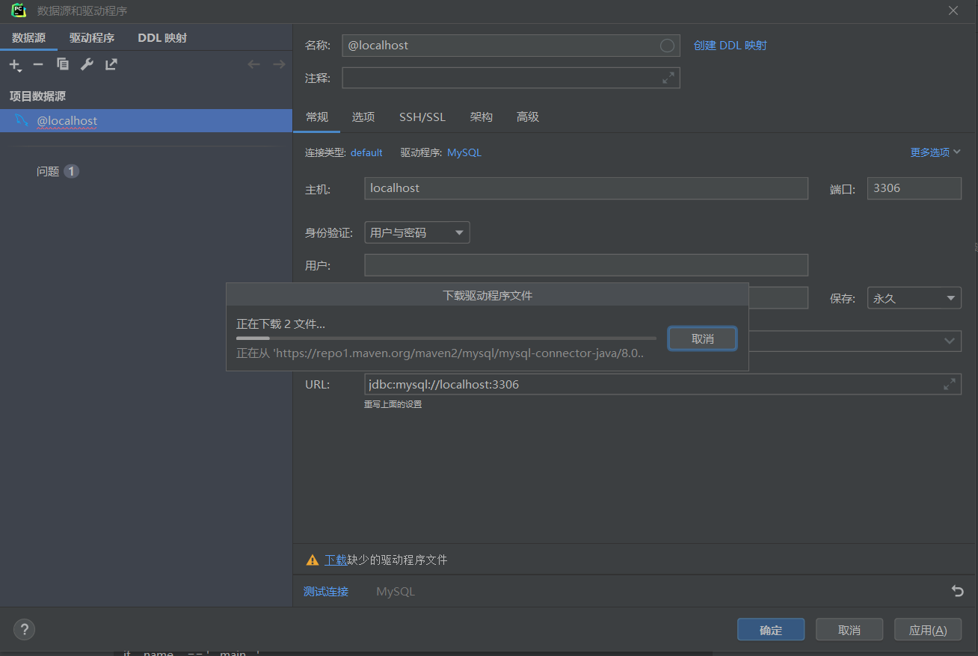Select the @localhost data source entry
The height and width of the screenshot is (656, 978).
click(x=146, y=120)
